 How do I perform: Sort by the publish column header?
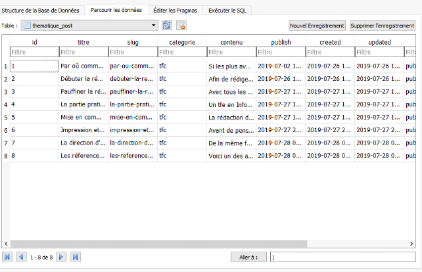pos(281,42)
